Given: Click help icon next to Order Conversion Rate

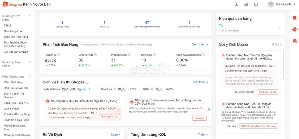Looking at the screenshot, I should click(x=204, y=55).
